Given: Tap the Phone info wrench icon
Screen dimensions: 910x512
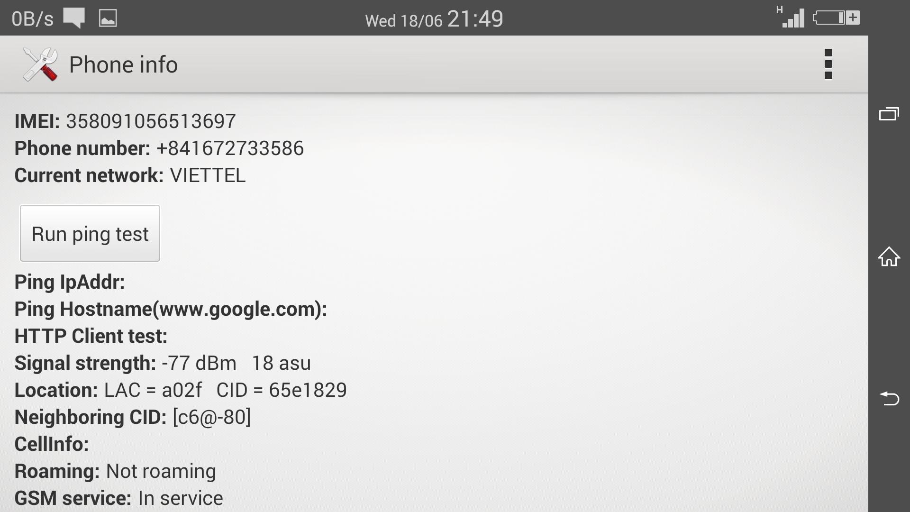Looking at the screenshot, I should (39, 64).
